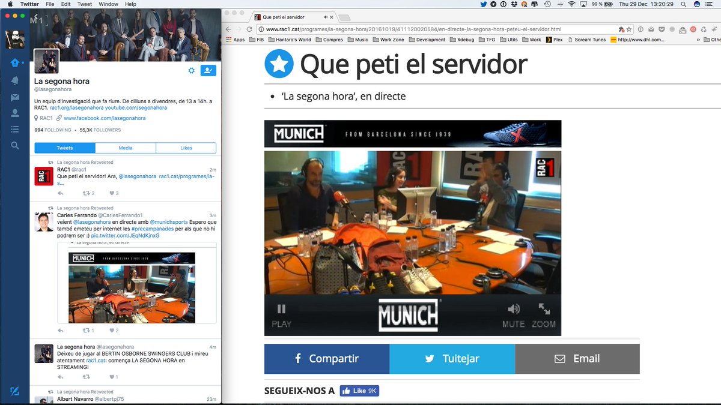Click the Facebook Like 9K button
721x405 pixels.
[x=359, y=391]
